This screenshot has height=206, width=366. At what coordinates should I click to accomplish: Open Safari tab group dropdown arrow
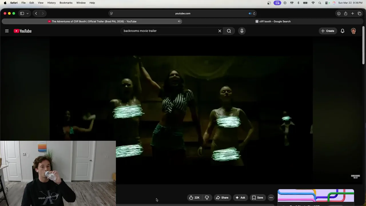coord(27,13)
